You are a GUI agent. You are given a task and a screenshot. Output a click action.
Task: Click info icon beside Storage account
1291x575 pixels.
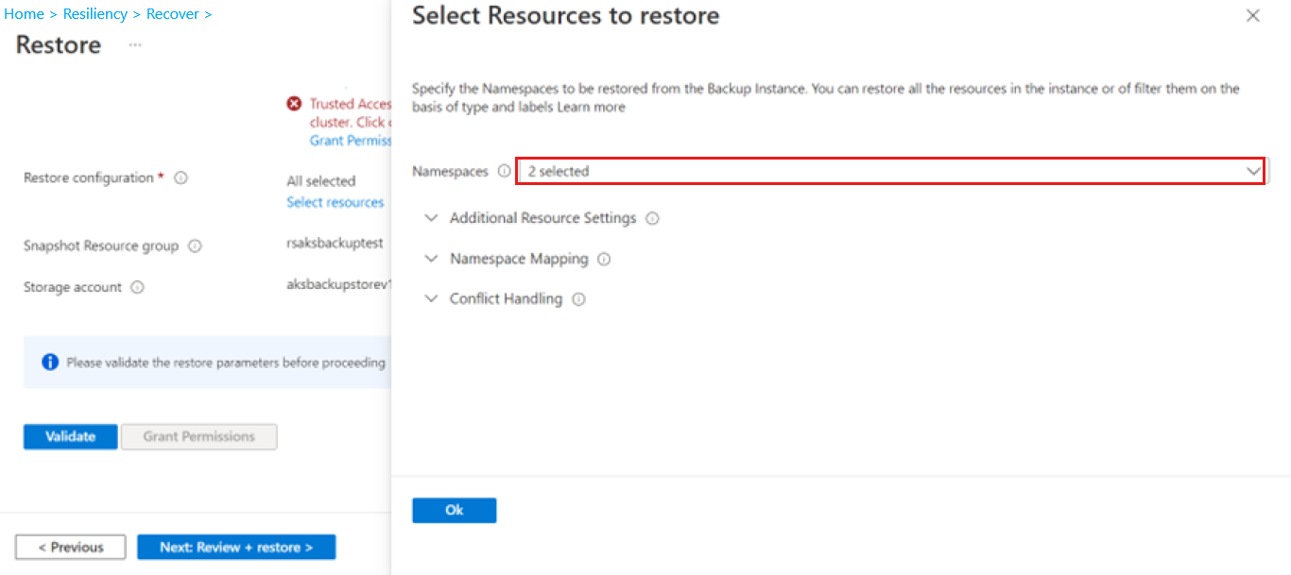[137, 287]
